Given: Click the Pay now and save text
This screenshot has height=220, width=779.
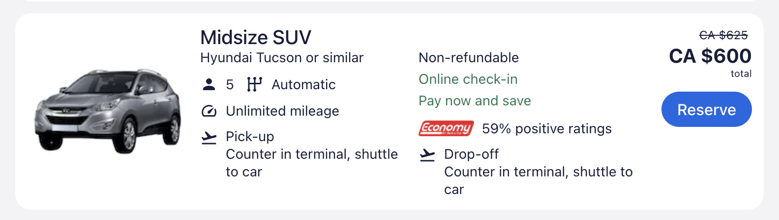Looking at the screenshot, I should point(475,101).
